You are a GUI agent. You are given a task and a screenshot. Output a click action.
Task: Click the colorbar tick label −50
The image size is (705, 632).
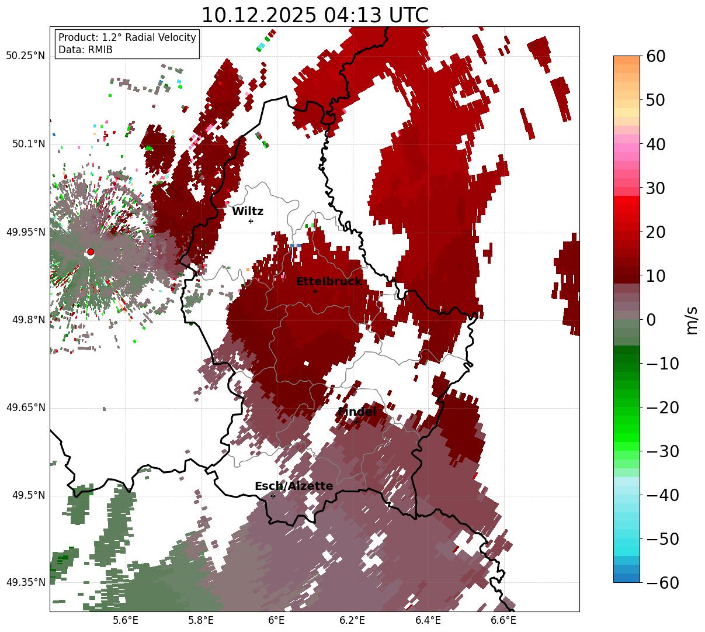(x=662, y=539)
